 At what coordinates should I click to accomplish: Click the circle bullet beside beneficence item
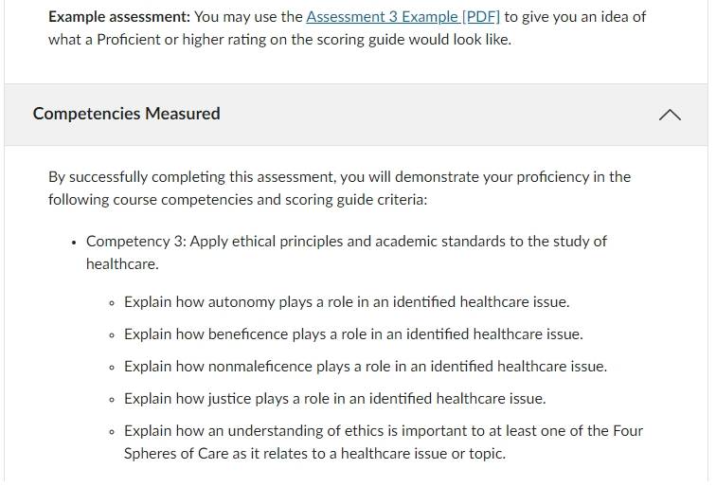[x=112, y=335]
